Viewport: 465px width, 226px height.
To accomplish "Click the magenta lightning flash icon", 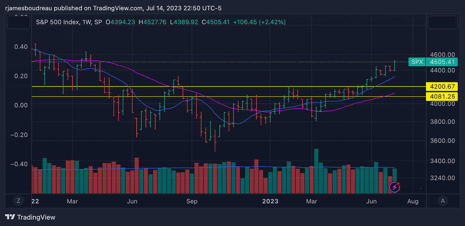I will click(x=394, y=187).
